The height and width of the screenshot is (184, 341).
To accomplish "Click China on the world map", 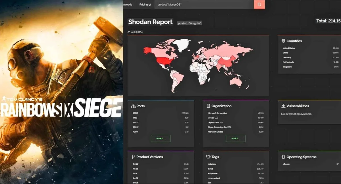I will click(227, 61).
